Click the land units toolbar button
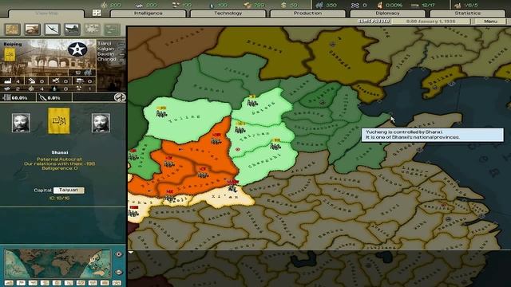Image resolution: width=511 pixels, height=287 pixels. coord(32,29)
